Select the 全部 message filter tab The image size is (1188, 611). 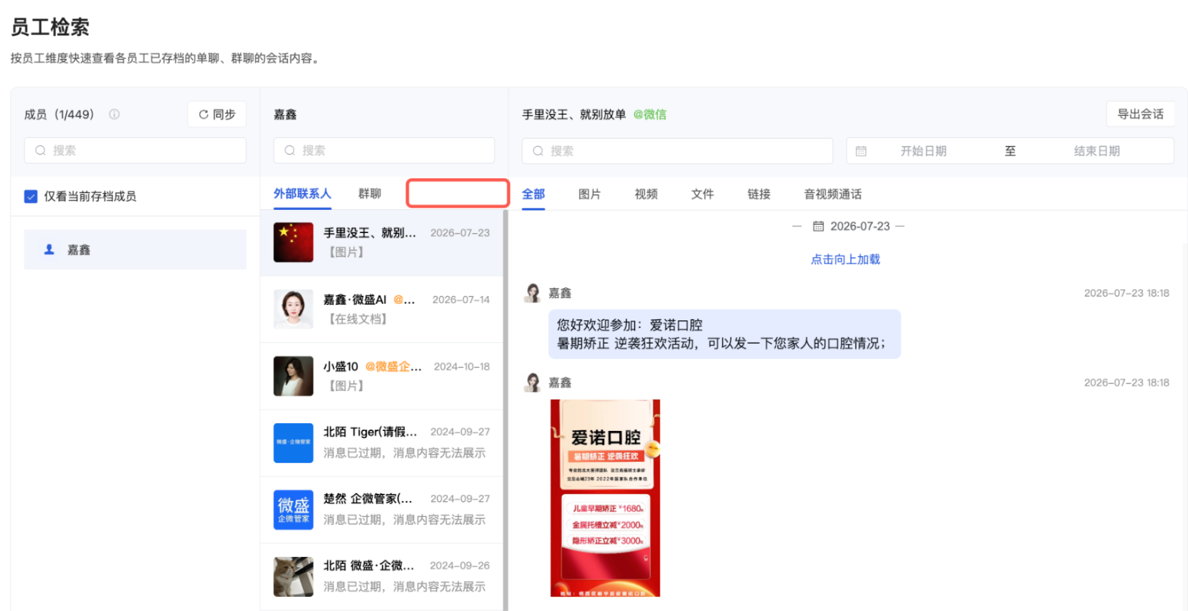[x=533, y=194]
